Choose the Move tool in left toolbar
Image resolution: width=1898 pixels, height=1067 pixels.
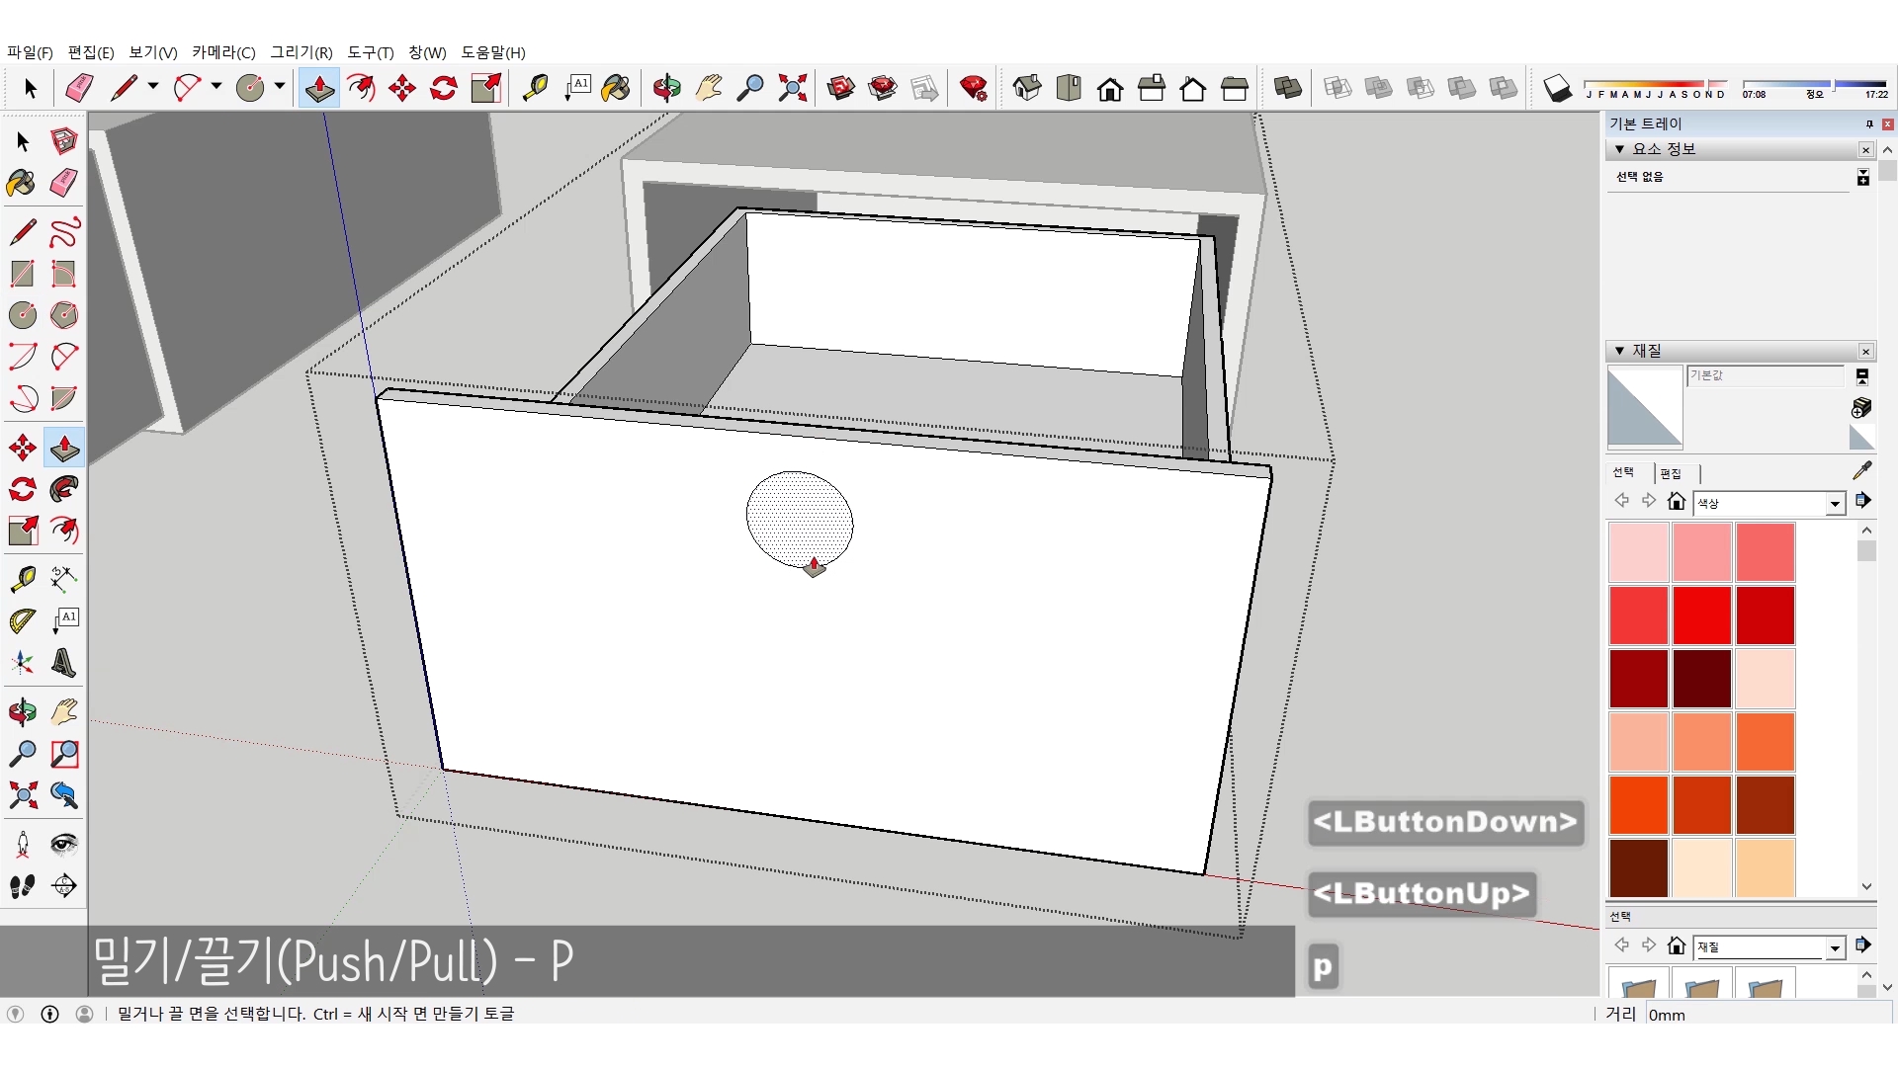click(23, 449)
